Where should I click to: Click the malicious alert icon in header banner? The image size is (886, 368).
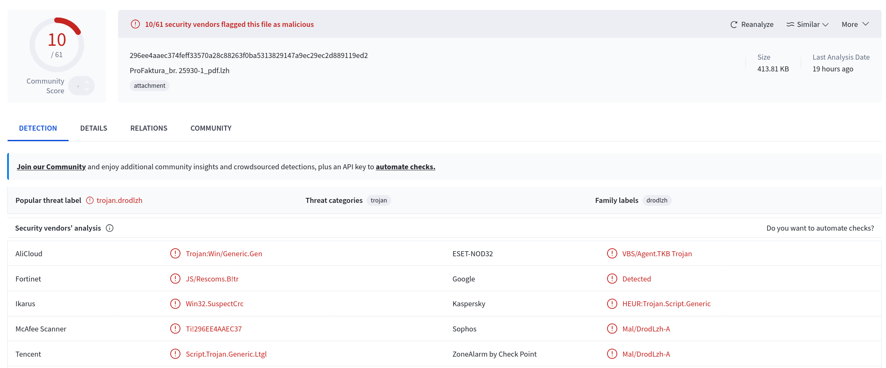pos(135,24)
